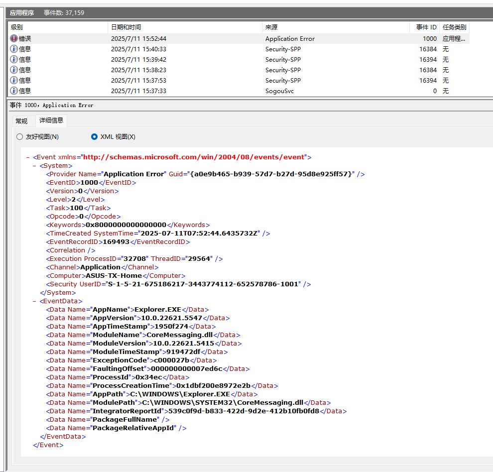493x472 pixels.
Task: Click the info icon of the SogouSvc event
Action: click(14, 91)
